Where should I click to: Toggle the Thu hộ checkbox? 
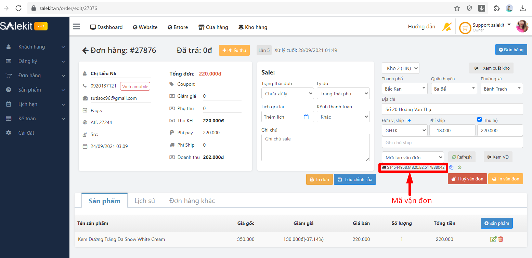[x=479, y=120]
